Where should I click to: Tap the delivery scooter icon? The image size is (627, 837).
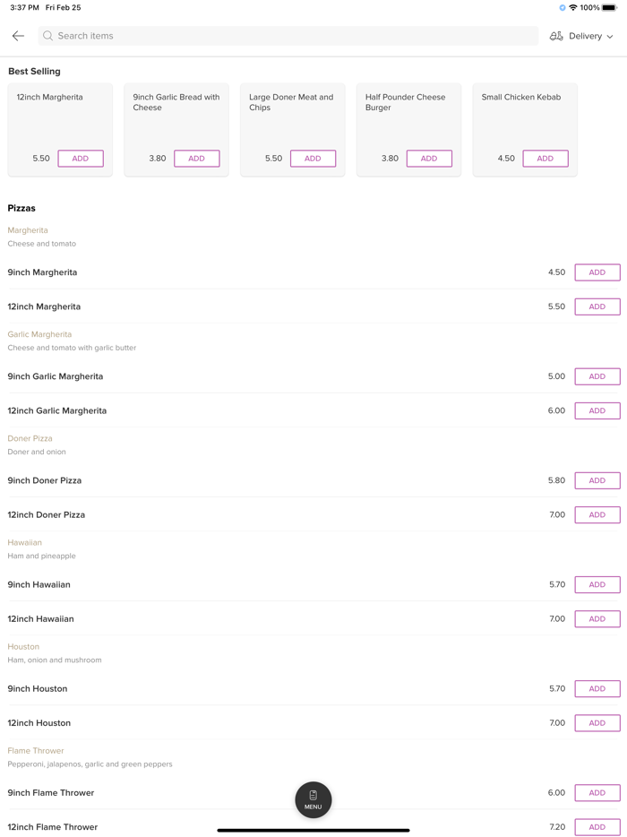[556, 36]
